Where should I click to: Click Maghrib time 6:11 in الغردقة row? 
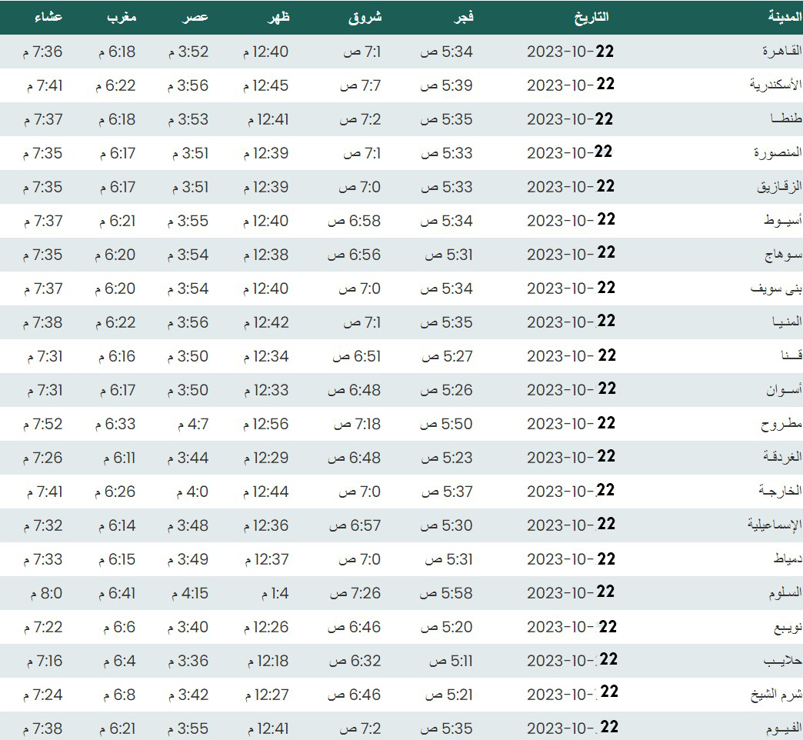[117, 458]
